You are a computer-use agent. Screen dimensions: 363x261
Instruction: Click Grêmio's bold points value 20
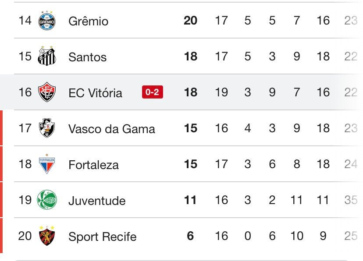tap(190, 20)
